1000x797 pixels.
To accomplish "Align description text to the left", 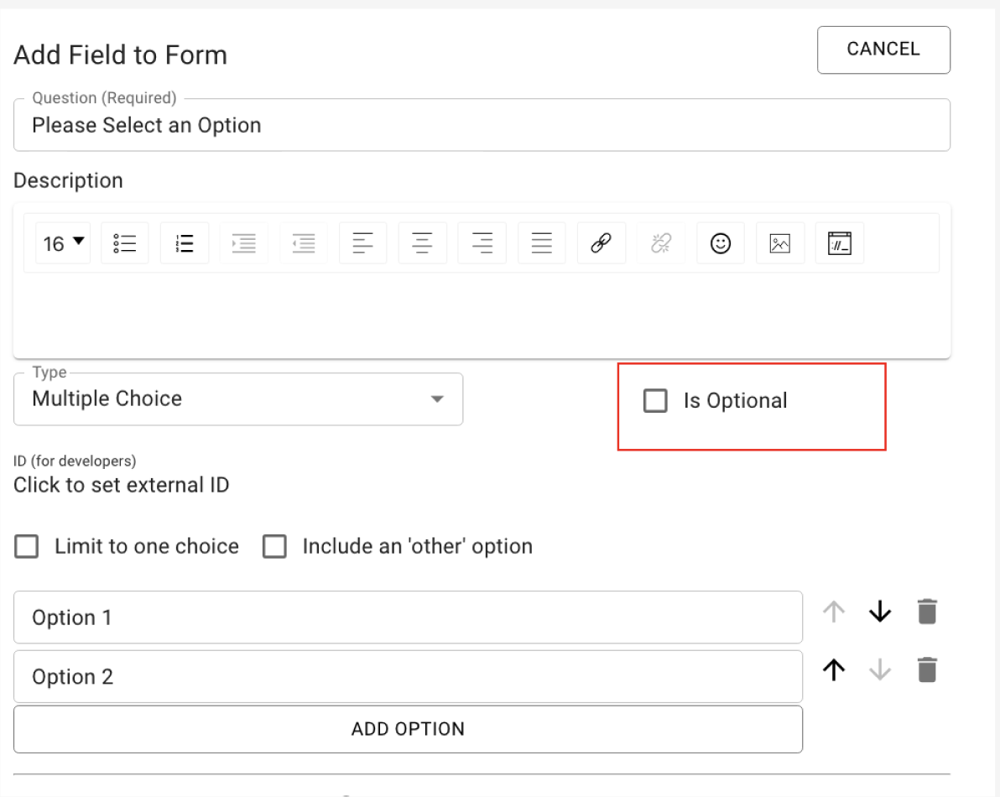I will 363,243.
